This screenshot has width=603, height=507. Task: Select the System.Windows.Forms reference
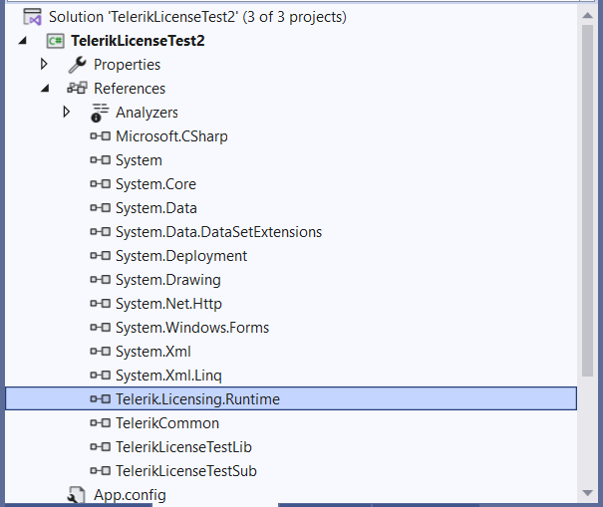191,328
